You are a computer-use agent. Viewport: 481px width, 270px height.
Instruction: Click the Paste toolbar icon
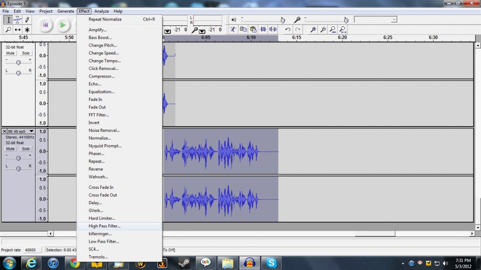pyautogui.click(x=253, y=30)
